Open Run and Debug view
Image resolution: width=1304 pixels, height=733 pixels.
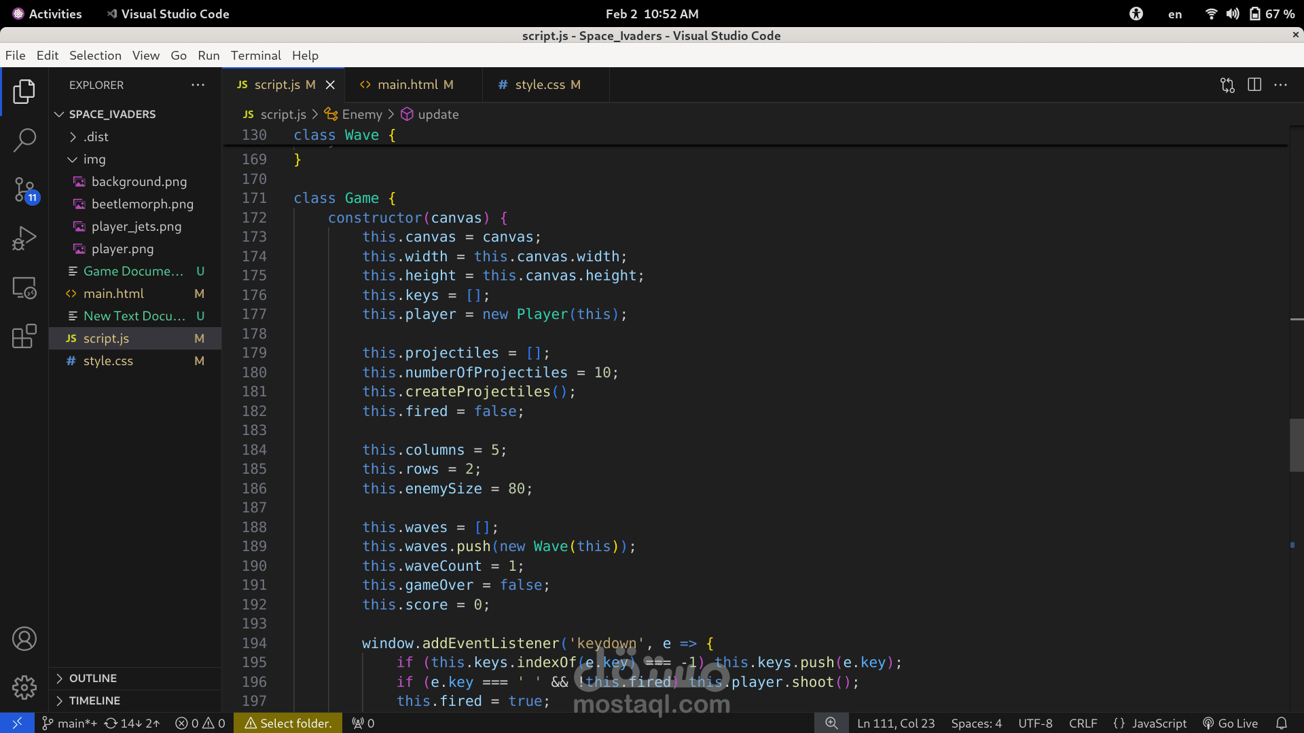tap(24, 239)
